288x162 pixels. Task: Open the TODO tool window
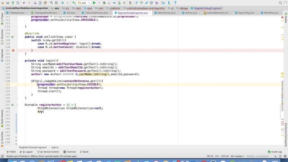11,152
